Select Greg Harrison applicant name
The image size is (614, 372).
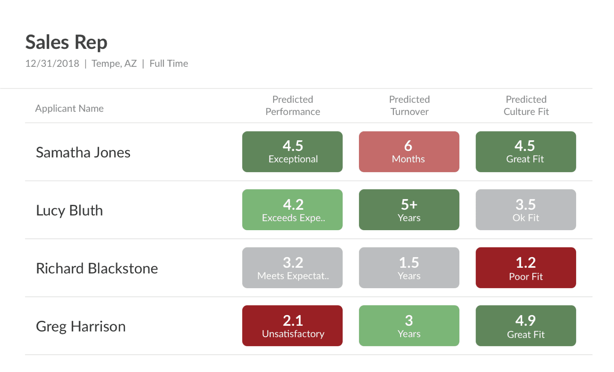tap(81, 326)
